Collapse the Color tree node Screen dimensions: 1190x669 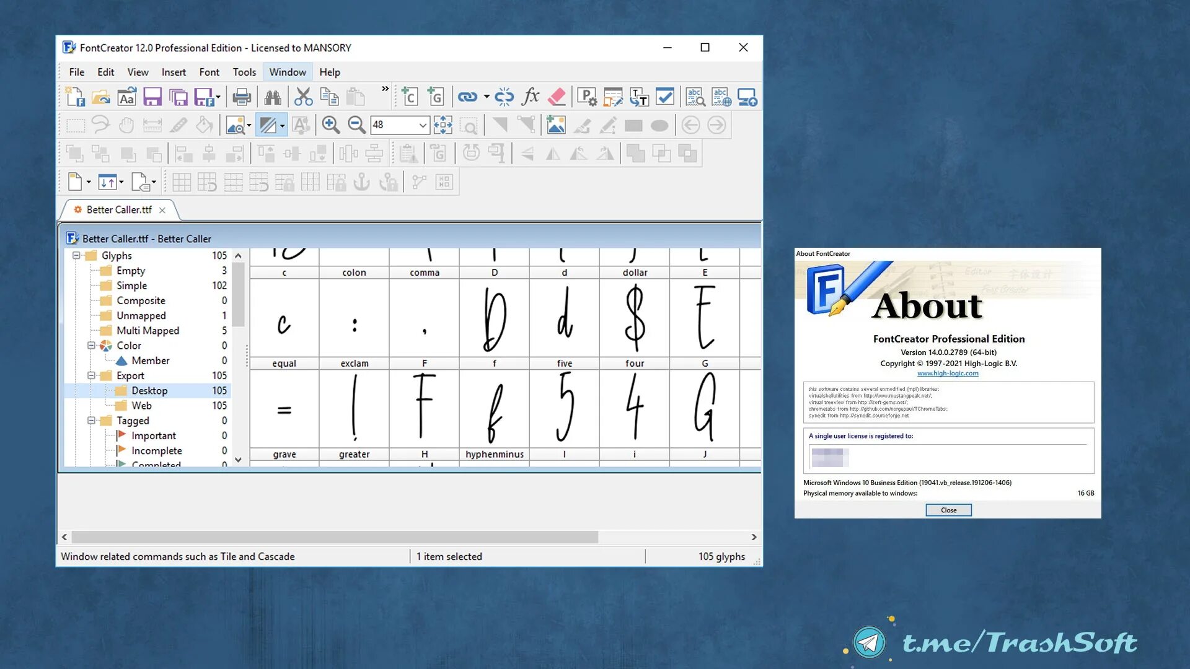tap(91, 345)
